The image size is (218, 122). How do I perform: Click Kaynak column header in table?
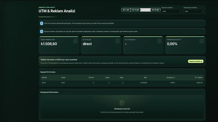[44, 78]
